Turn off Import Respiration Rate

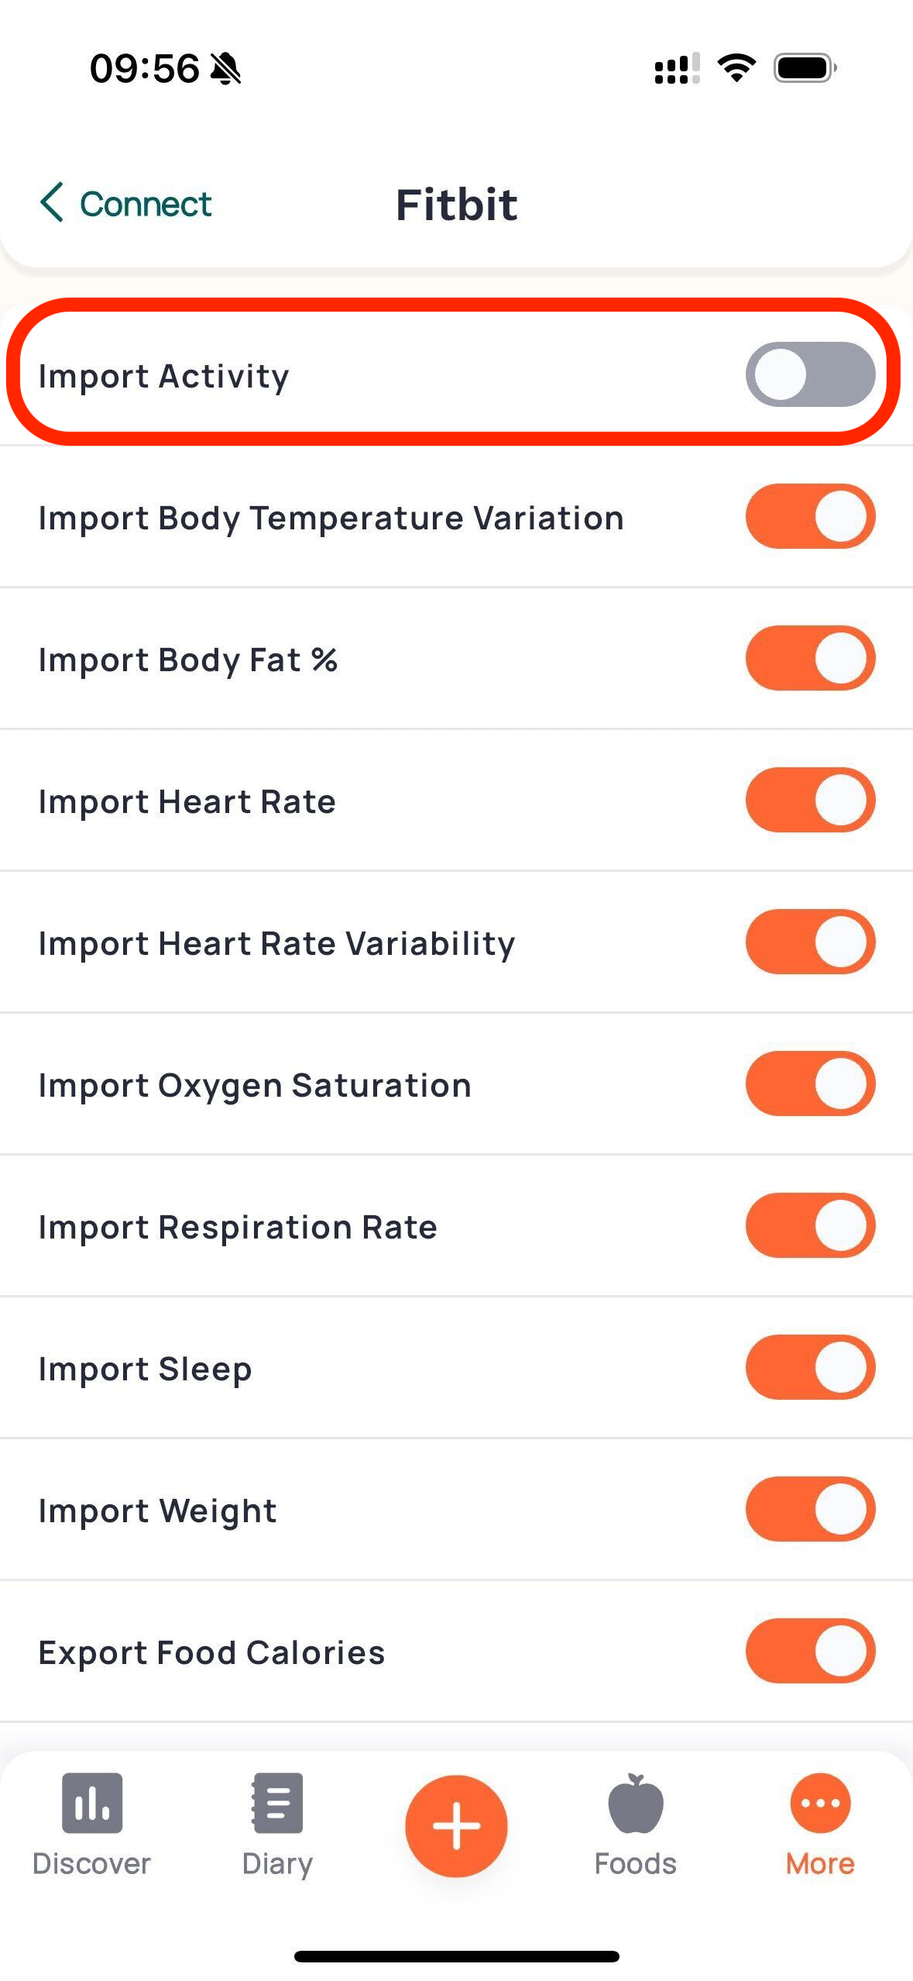[810, 1225]
